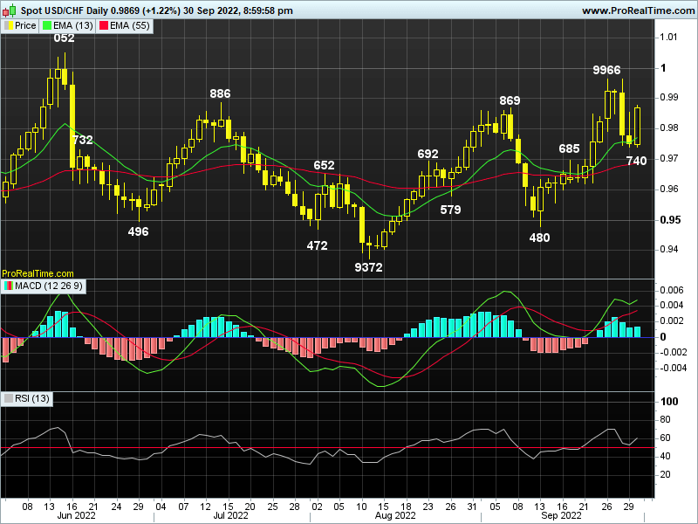Click the MACD color bars icon
The width and height of the screenshot is (698, 524).
[8, 286]
